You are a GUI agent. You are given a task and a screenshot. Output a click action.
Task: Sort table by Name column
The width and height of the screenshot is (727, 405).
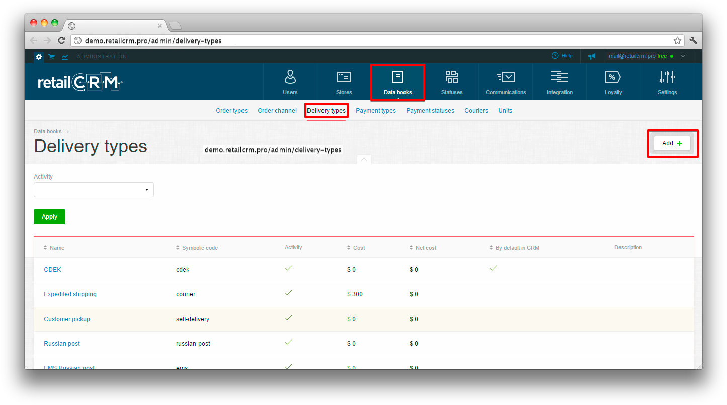[x=56, y=248]
